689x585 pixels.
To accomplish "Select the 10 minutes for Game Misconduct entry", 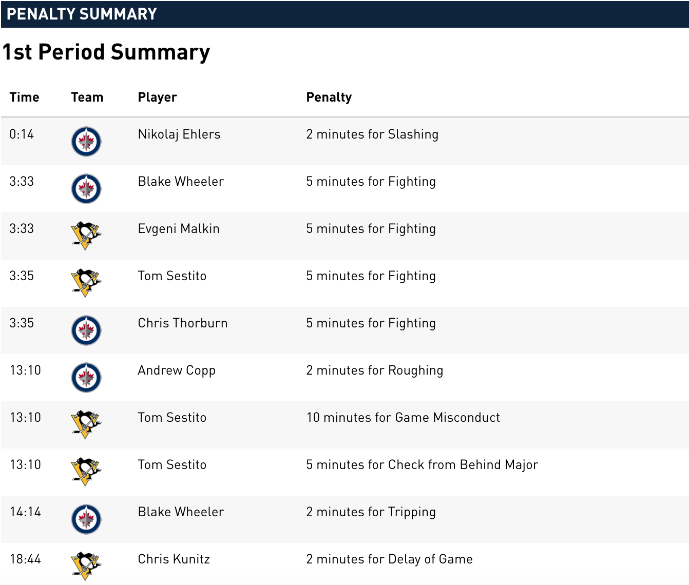I will (x=403, y=417).
